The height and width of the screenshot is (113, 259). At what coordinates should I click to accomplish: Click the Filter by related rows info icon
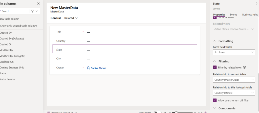245,67
